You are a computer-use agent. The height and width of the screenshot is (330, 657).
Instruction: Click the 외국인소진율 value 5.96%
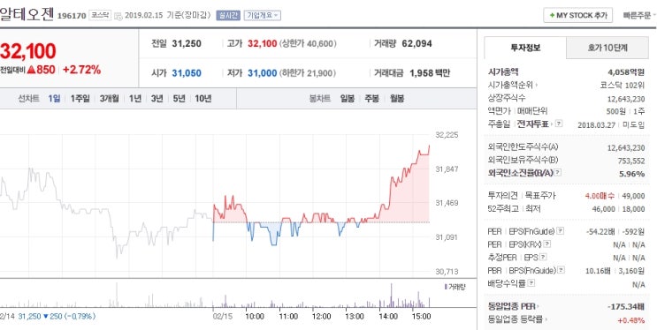tap(632, 173)
